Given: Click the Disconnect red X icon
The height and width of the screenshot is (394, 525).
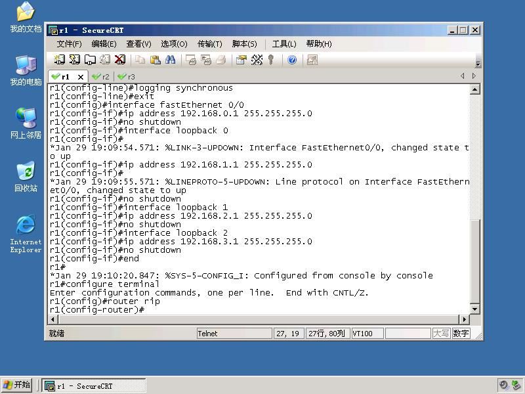Looking at the screenshot, I should click(120, 60).
